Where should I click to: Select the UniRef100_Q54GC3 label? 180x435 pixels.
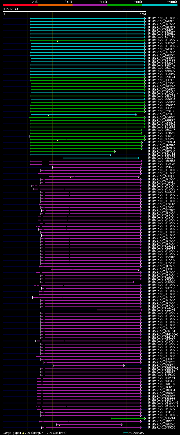coord(161,167)
